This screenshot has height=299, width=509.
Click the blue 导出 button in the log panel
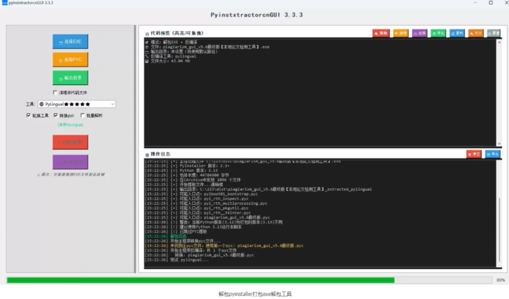(x=492, y=154)
